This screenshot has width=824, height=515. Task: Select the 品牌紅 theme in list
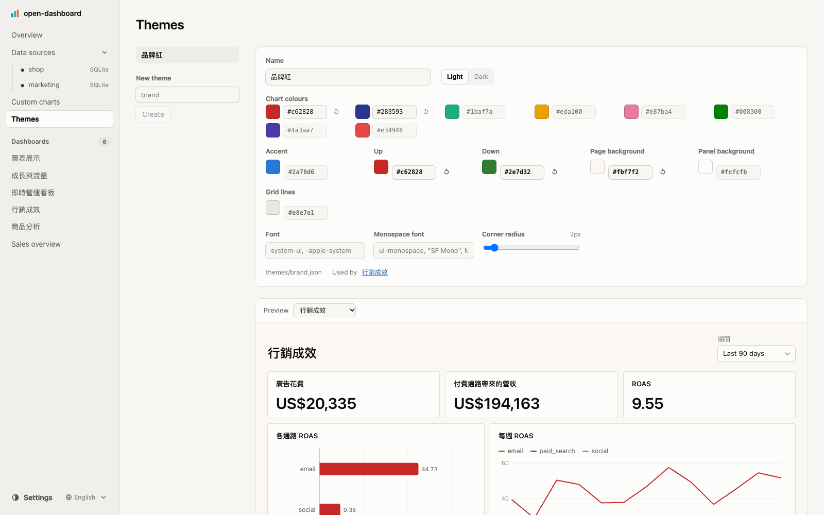187,55
